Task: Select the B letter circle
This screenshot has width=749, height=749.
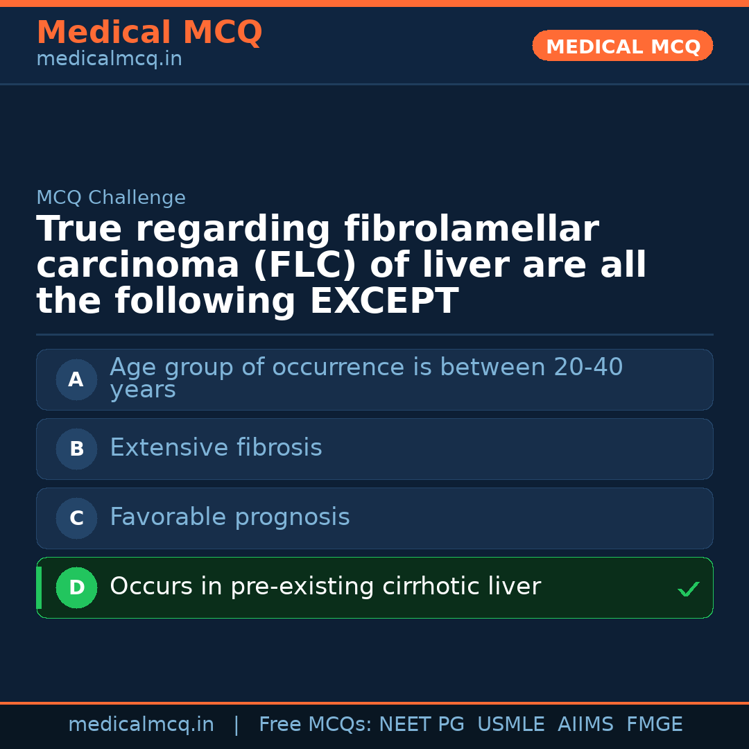Action: click(x=76, y=449)
